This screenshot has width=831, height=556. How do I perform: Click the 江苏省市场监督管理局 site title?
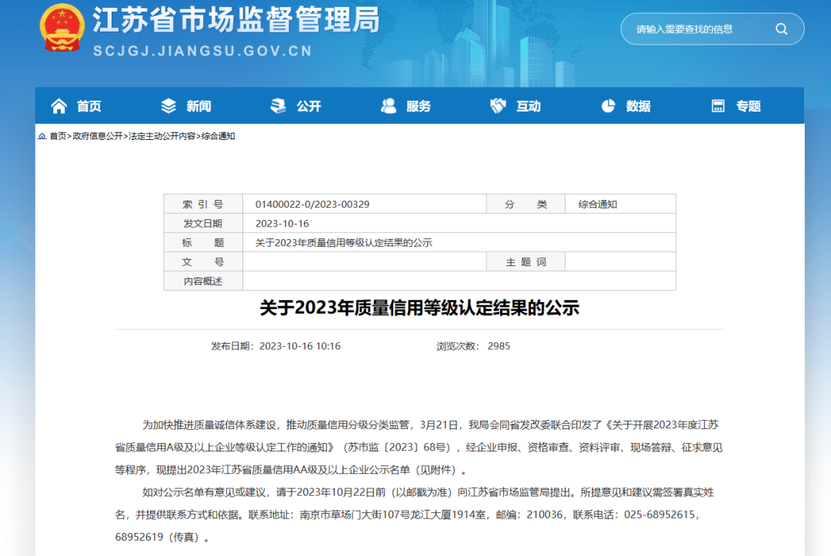[x=236, y=21]
